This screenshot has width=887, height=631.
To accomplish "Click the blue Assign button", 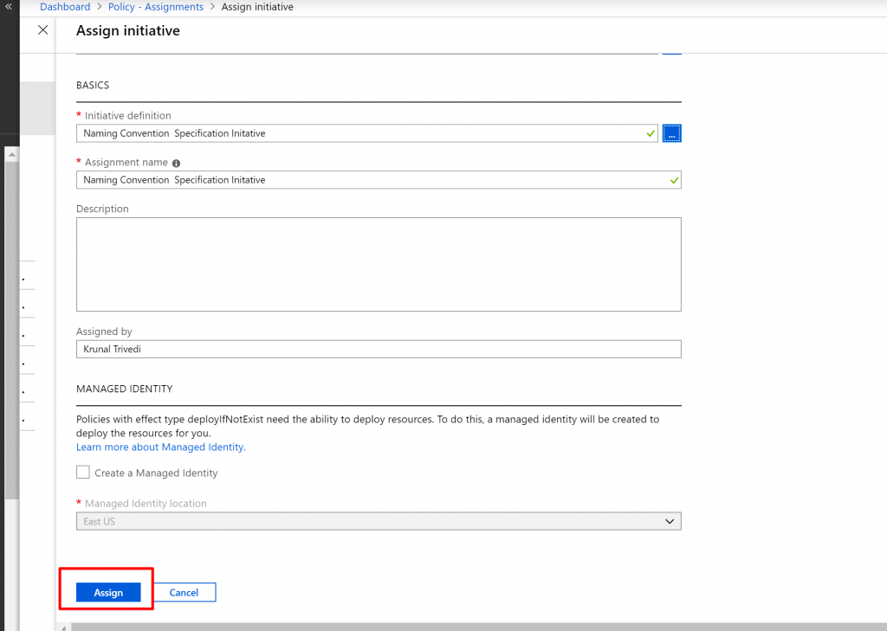I will tap(108, 592).
